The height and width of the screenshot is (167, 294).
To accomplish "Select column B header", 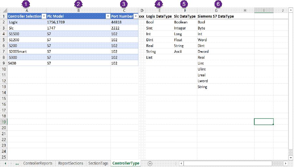I will click(x=78, y=11).
